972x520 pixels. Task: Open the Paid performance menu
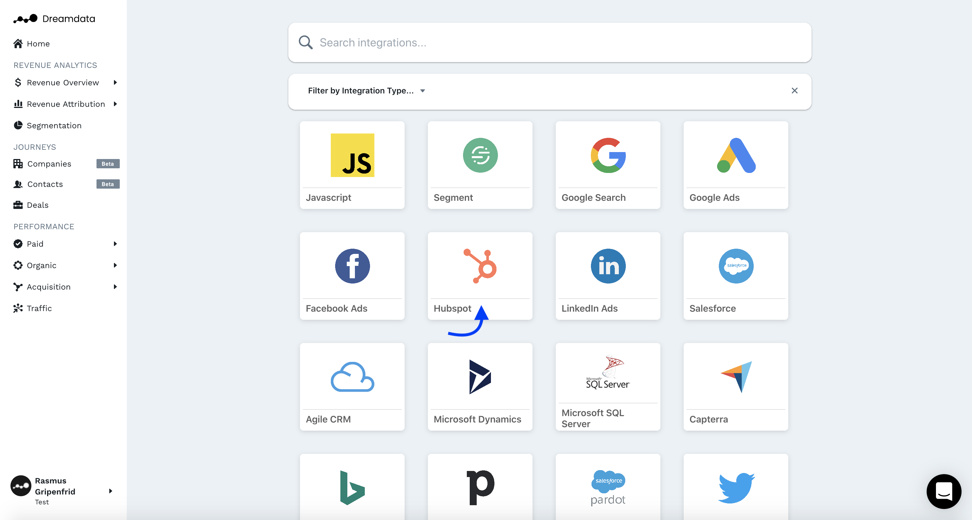(x=35, y=244)
